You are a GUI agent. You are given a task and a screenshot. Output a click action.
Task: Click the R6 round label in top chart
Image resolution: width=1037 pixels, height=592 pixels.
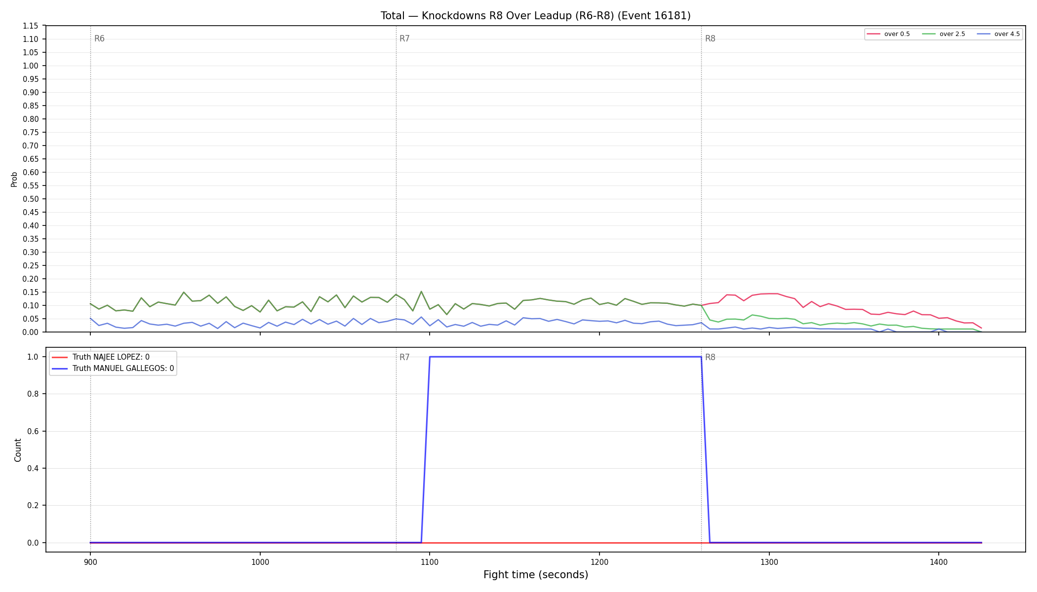(x=99, y=39)
